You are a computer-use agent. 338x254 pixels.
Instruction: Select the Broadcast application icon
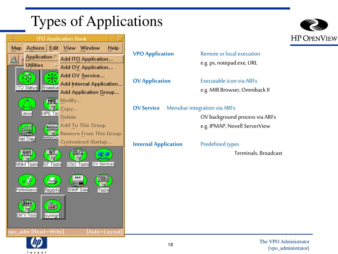(x=51, y=78)
